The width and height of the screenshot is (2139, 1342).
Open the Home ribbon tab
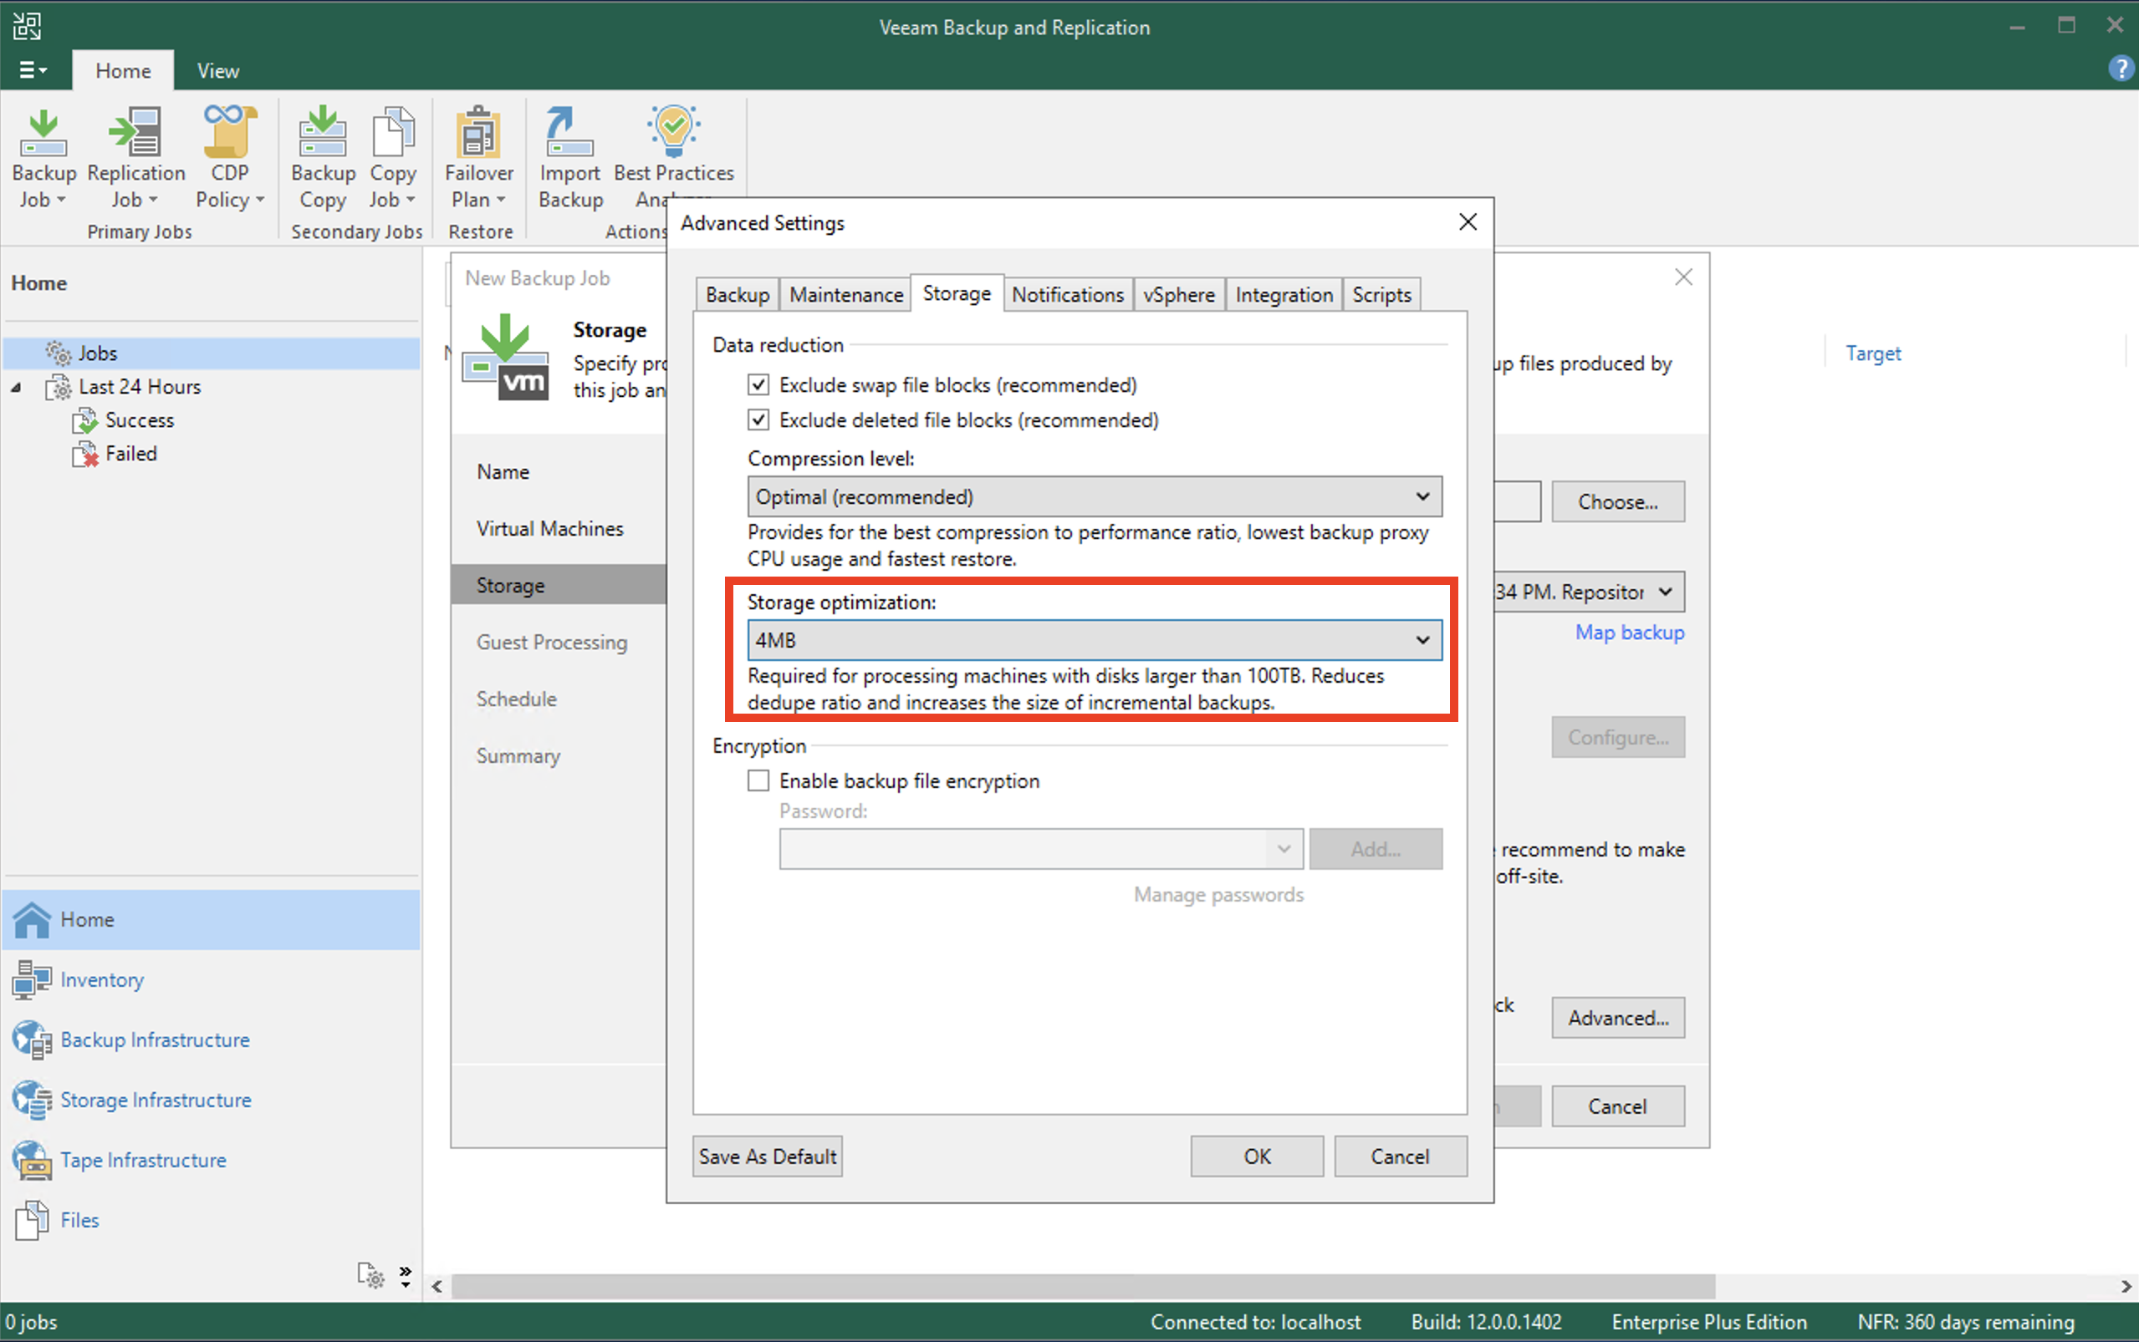pyautogui.click(x=123, y=70)
